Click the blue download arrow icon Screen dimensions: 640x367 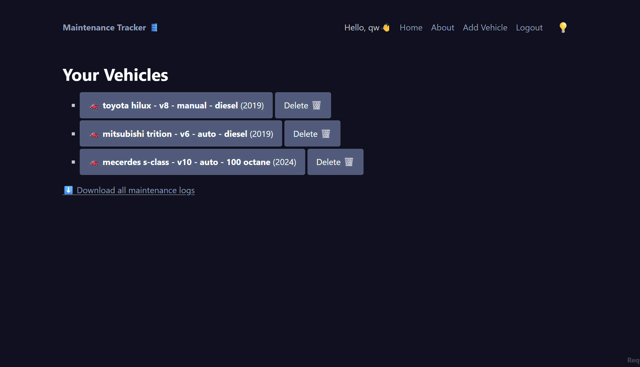[x=68, y=190]
